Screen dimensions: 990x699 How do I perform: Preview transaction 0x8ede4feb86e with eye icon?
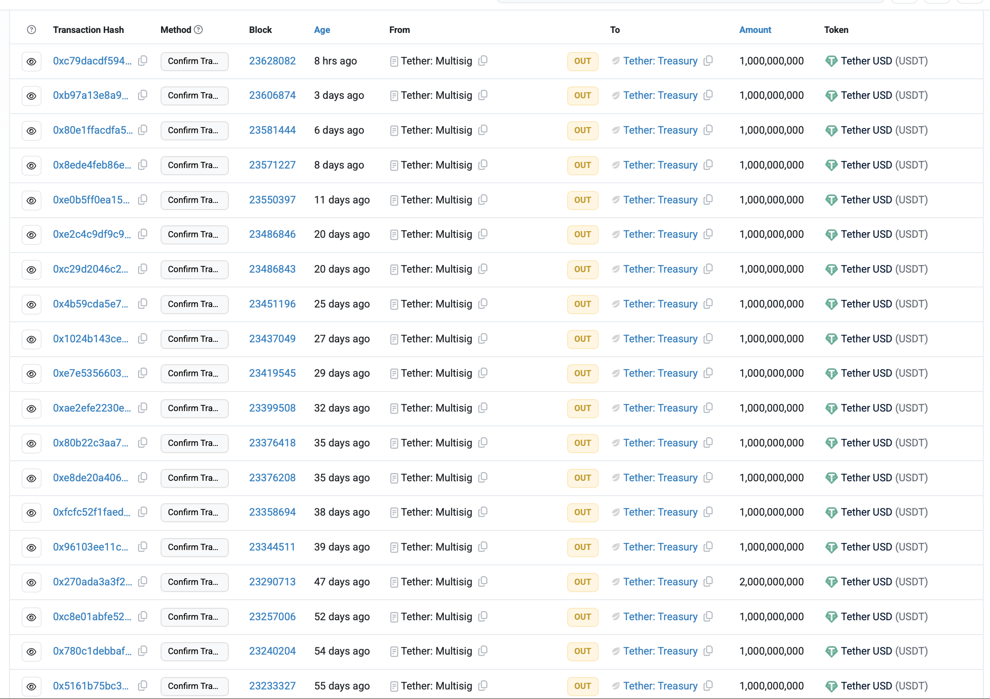pos(32,165)
